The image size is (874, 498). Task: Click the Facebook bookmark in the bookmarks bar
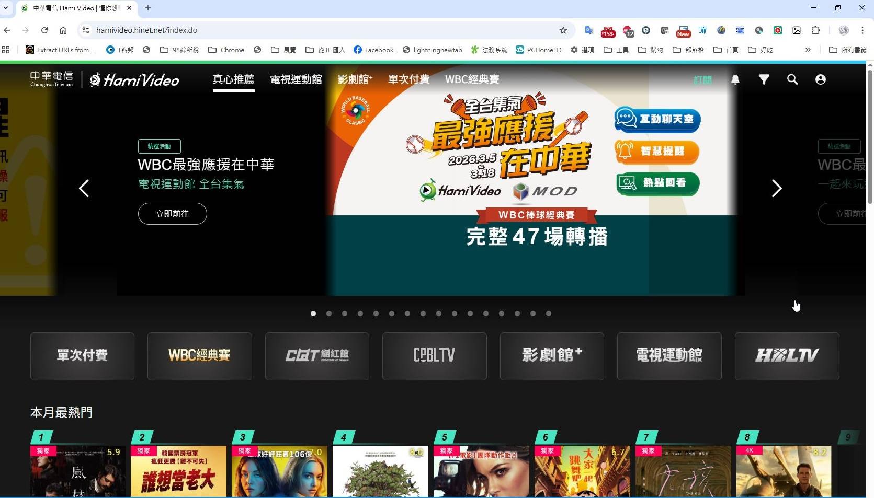[x=373, y=50]
